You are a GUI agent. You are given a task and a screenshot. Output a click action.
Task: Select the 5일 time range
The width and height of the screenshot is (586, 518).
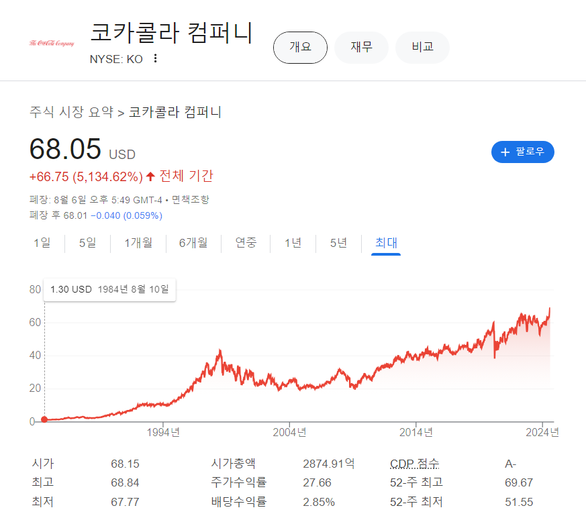coord(87,243)
